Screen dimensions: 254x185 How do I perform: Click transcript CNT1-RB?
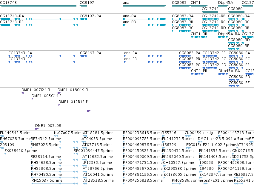199,37
